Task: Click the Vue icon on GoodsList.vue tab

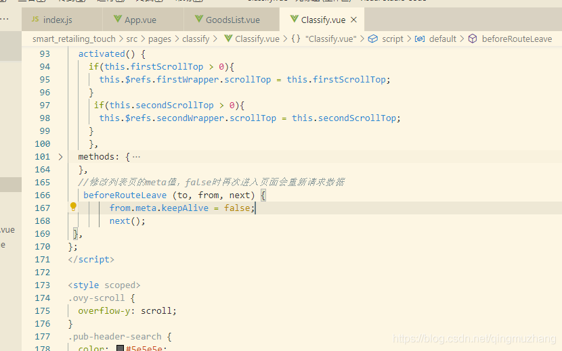Action: pos(199,19)
